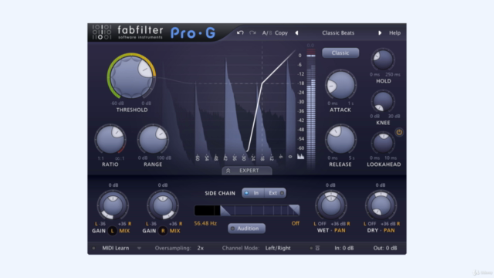Click the Lookahead knob
494x278 pixels.
pyautogui.click(x=383, y=143)
